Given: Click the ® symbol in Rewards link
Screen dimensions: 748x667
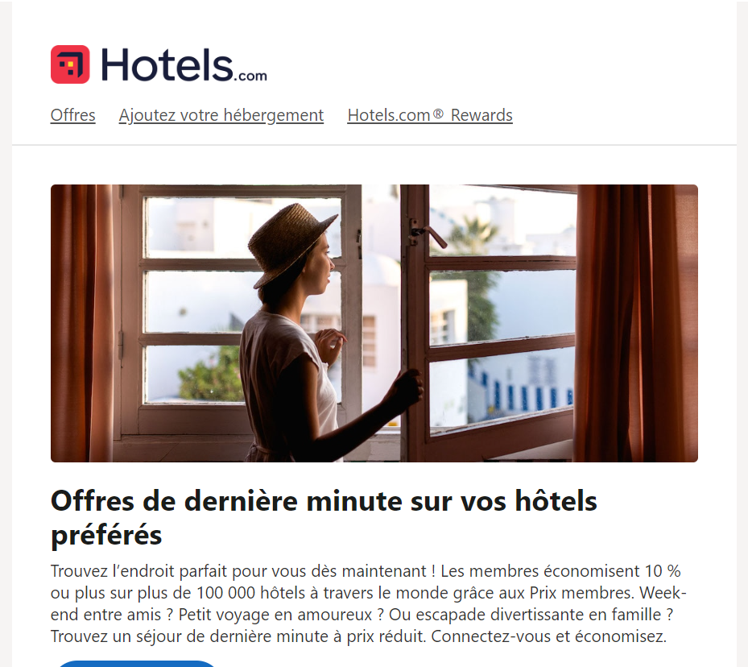Looking at the screenshot, I should tap(438, 114).
